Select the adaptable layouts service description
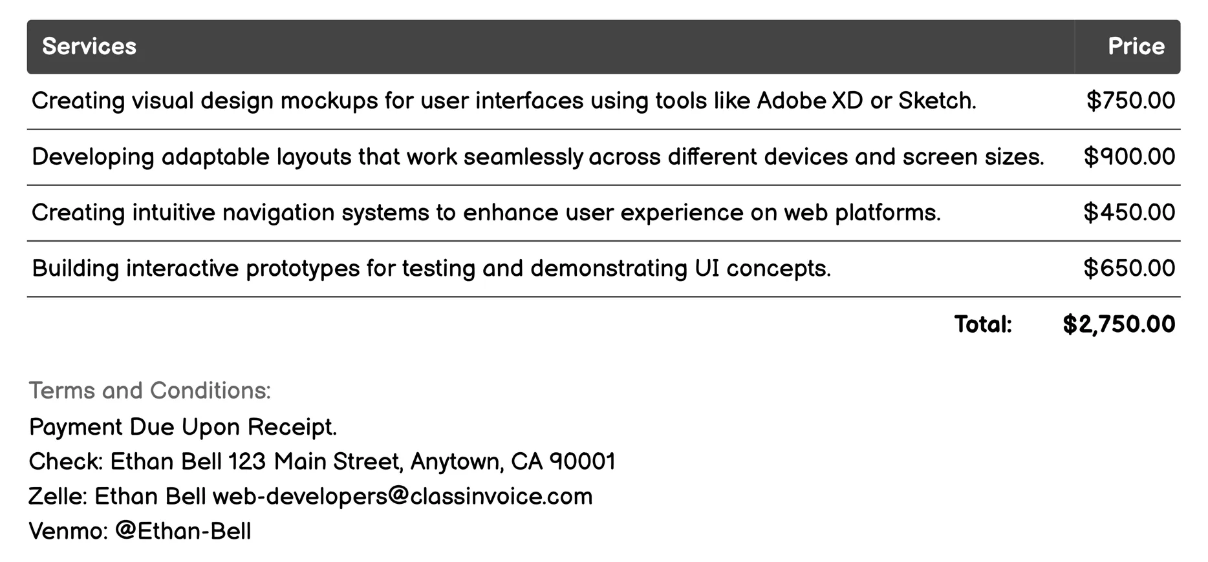Viewport: 1208px width, 562px height. pos(537,157)
